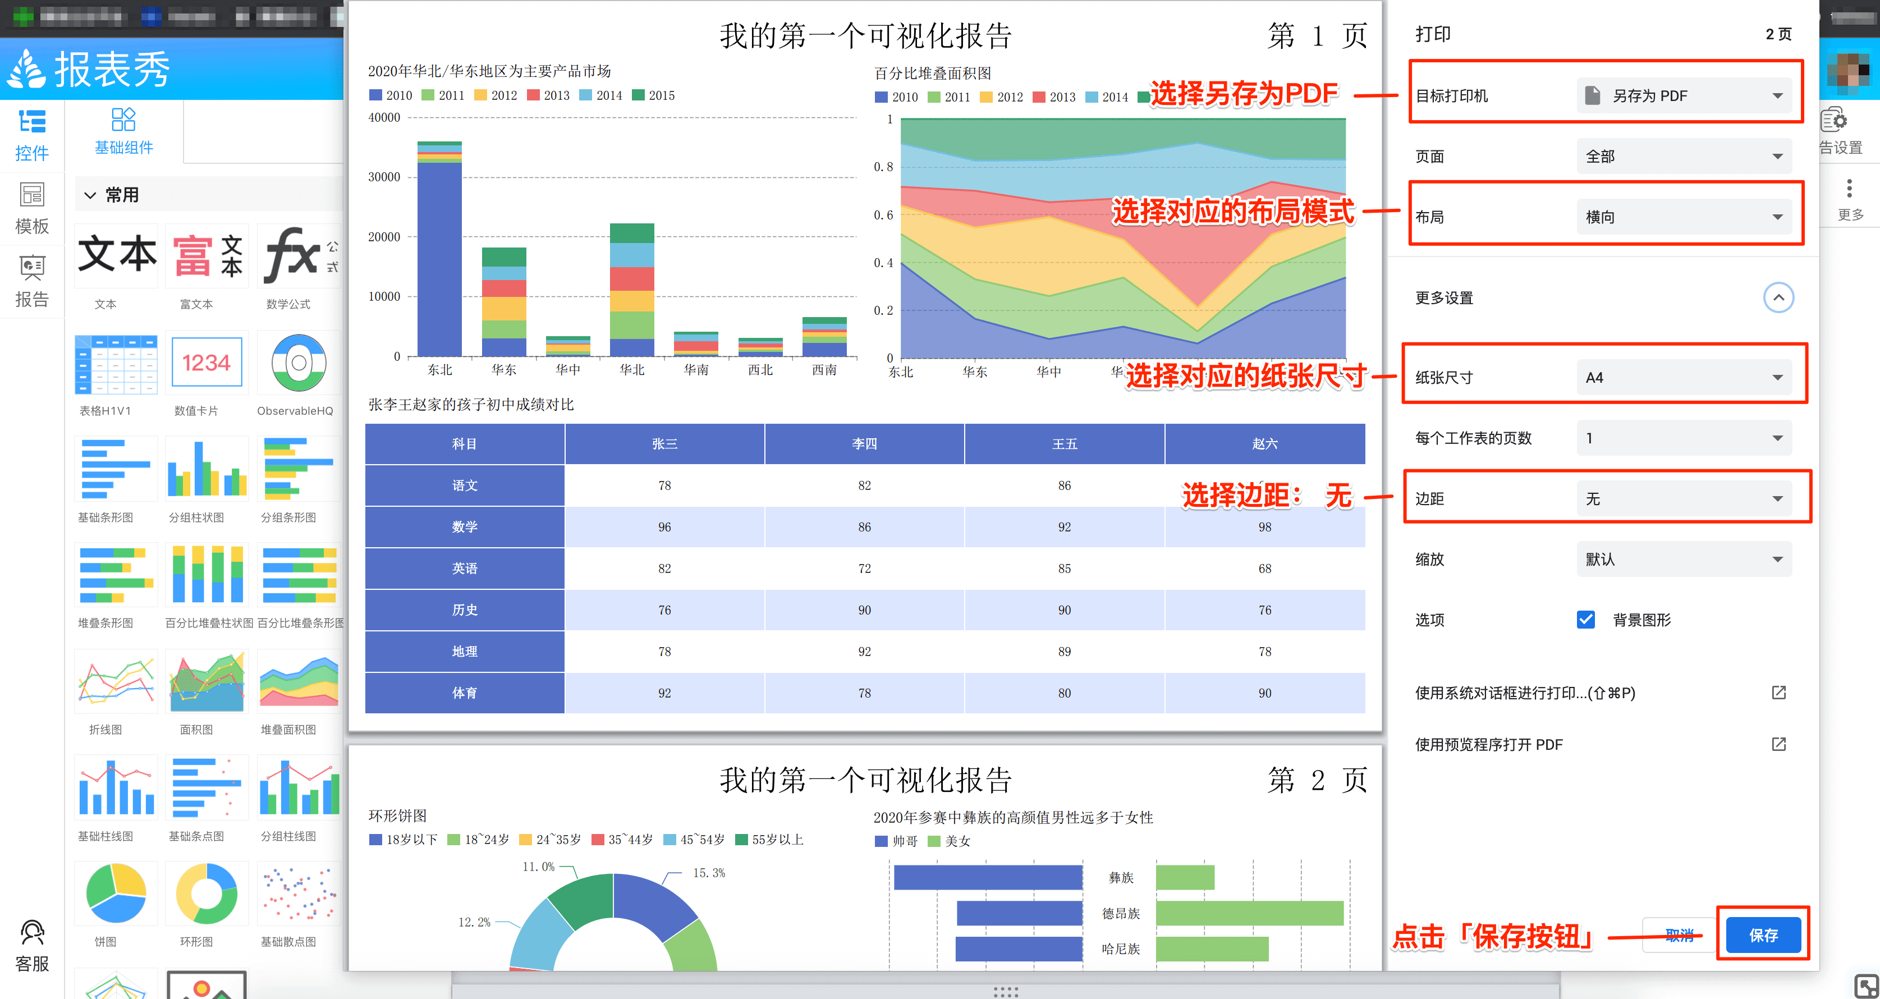Open the 边距 dropdown showing 无

(1684, 498)
